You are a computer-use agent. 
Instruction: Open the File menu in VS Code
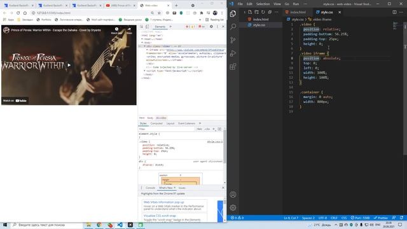pos(240,4)
